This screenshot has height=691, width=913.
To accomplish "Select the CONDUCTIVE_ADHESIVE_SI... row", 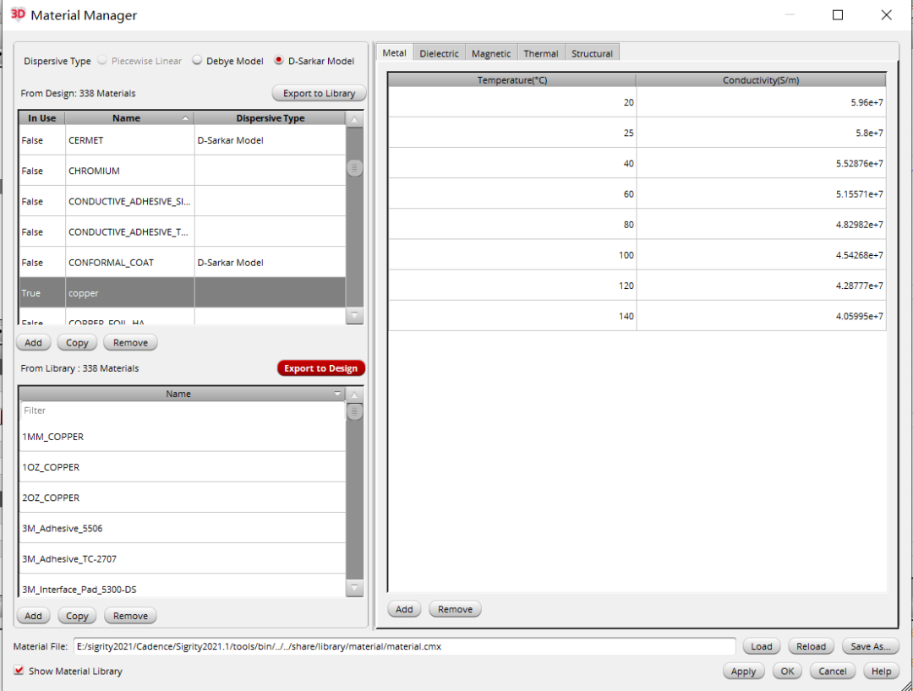I will pyautogui.click(x=183, y=201).
